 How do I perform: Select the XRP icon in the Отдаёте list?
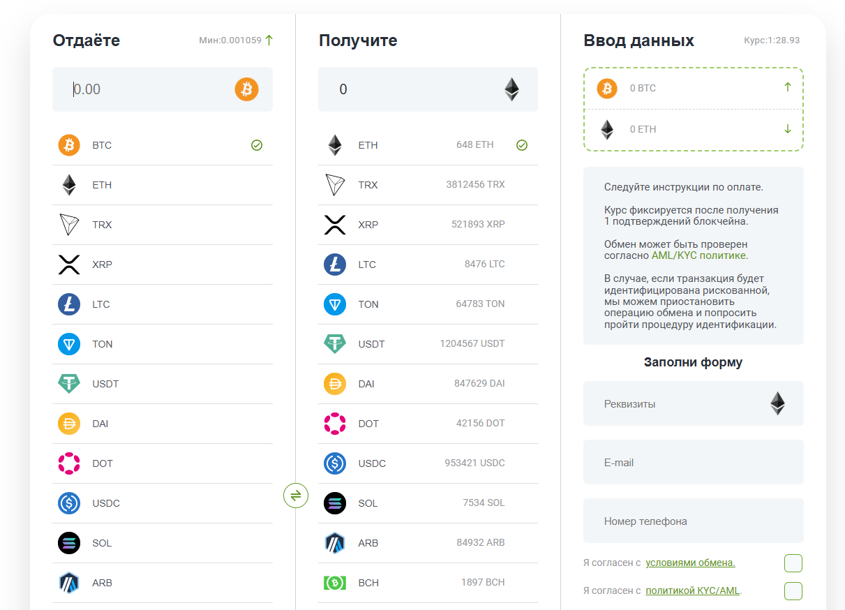pos(69,265)
